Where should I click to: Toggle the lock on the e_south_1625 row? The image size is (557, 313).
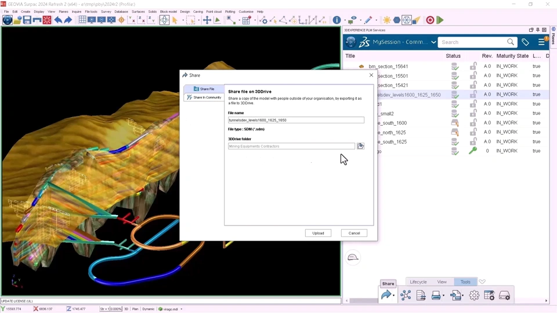coord(473,141)
